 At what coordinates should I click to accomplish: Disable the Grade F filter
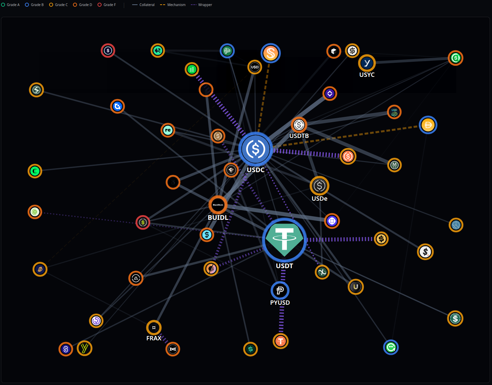click(x=106, y=4)
